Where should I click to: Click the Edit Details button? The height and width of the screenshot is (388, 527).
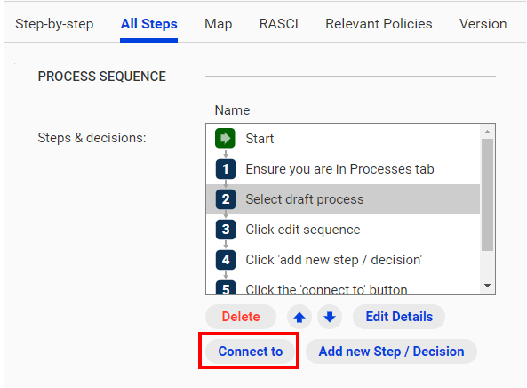[399, 317]
